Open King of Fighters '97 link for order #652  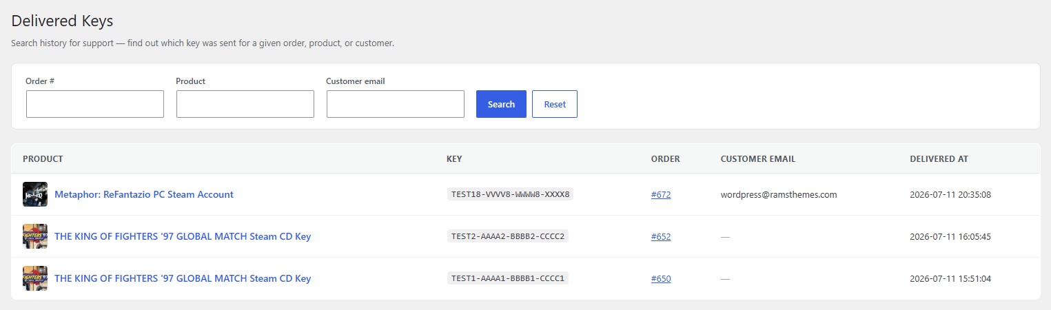183,236
